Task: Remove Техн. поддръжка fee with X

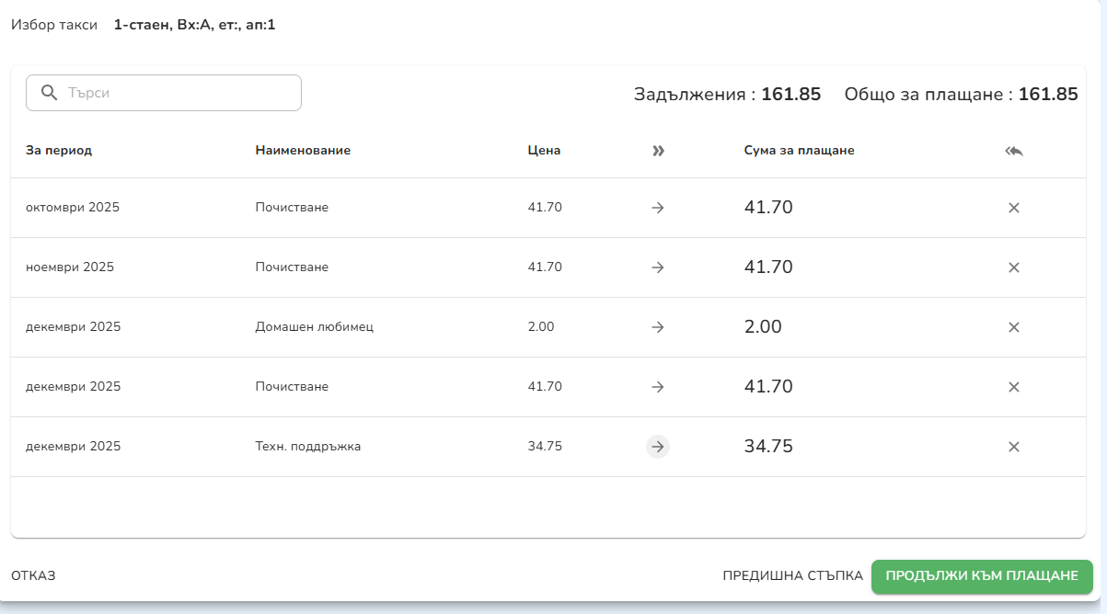Action: 1014,447
